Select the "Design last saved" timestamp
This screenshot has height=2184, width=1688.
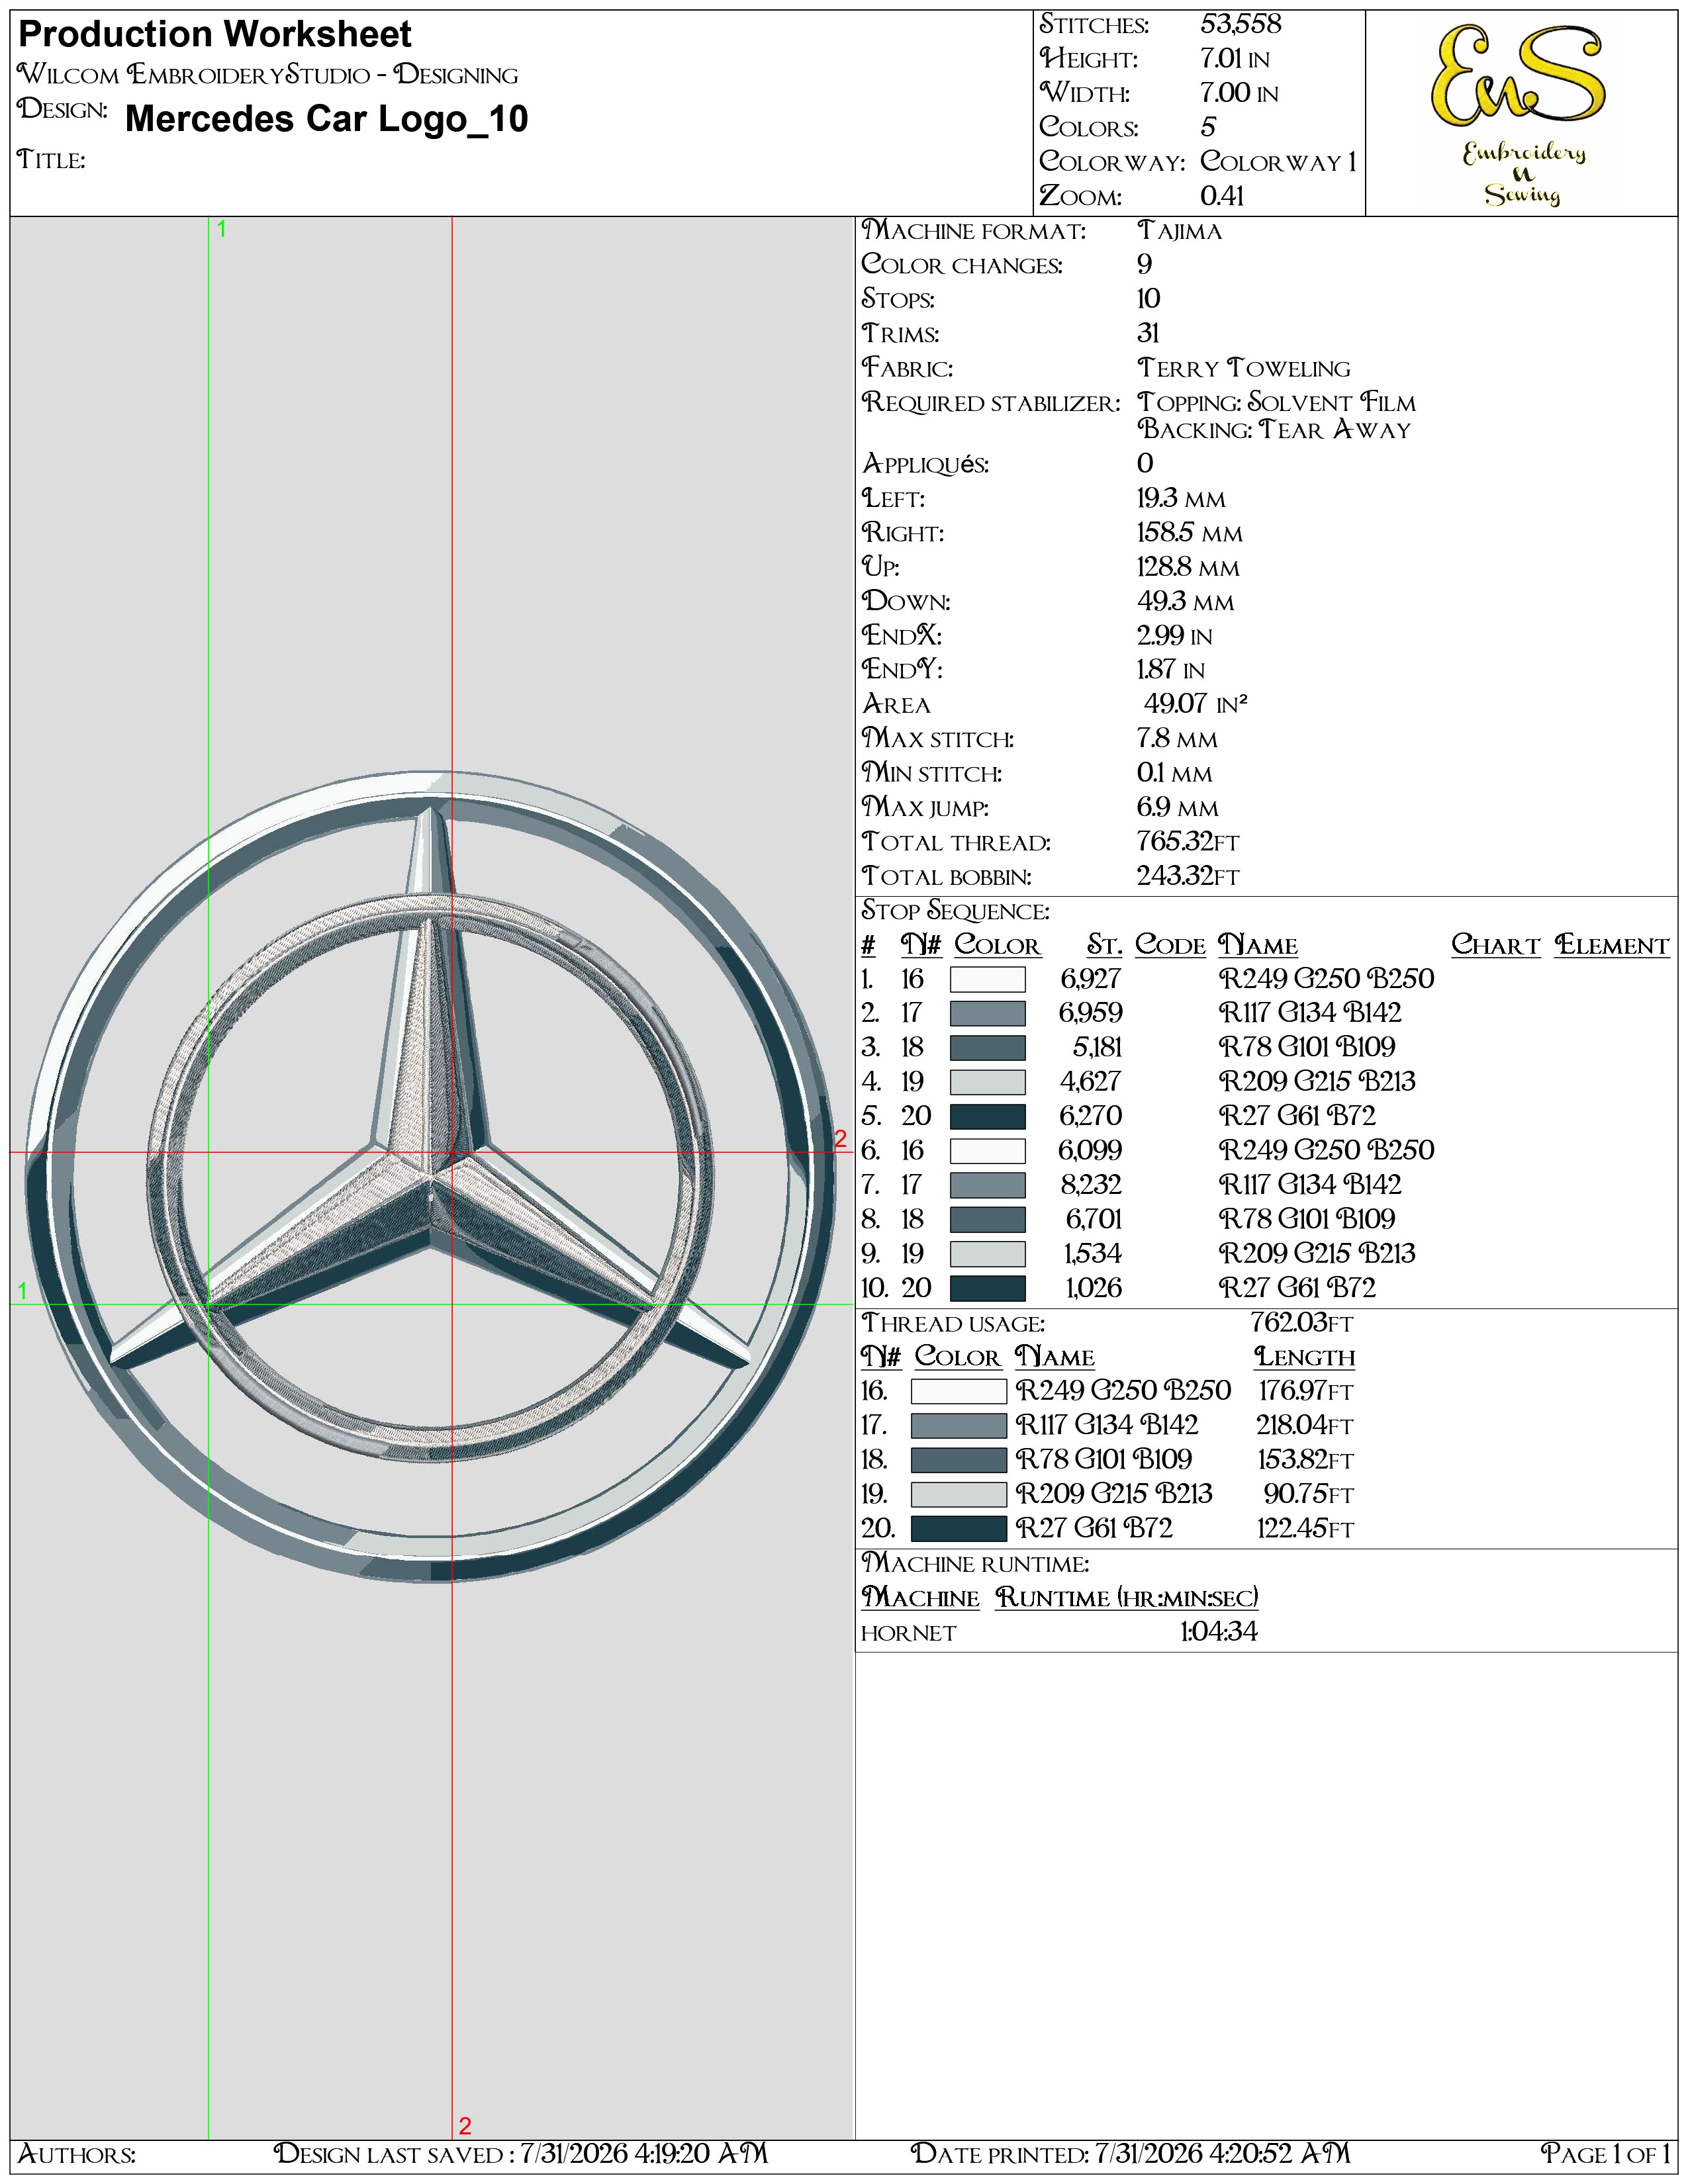click(x=521, y=2153)
